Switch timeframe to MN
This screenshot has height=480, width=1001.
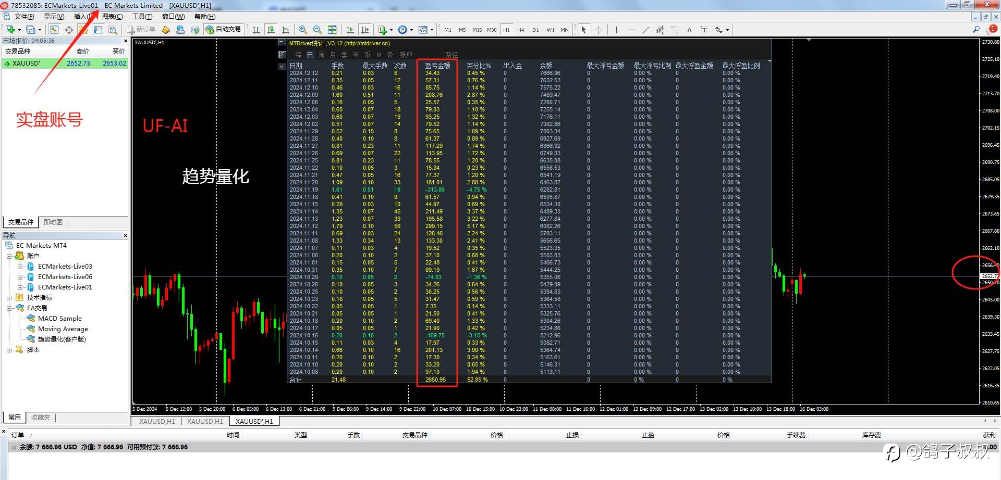[565, 30]
